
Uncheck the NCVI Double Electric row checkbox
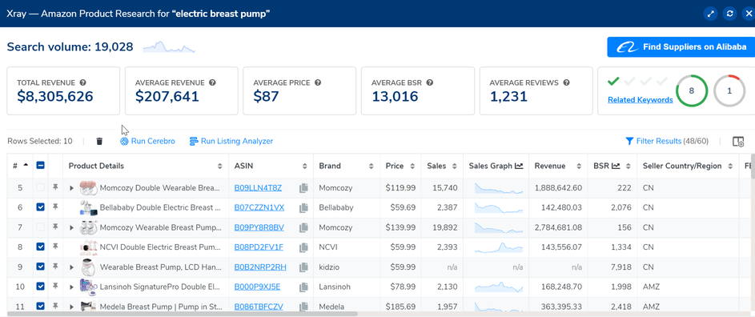[x=41, y=247]
